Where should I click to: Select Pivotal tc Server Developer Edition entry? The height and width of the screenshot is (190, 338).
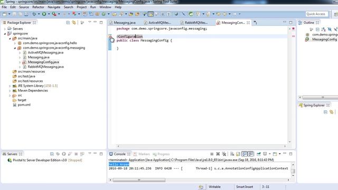[x=45, y=160]
